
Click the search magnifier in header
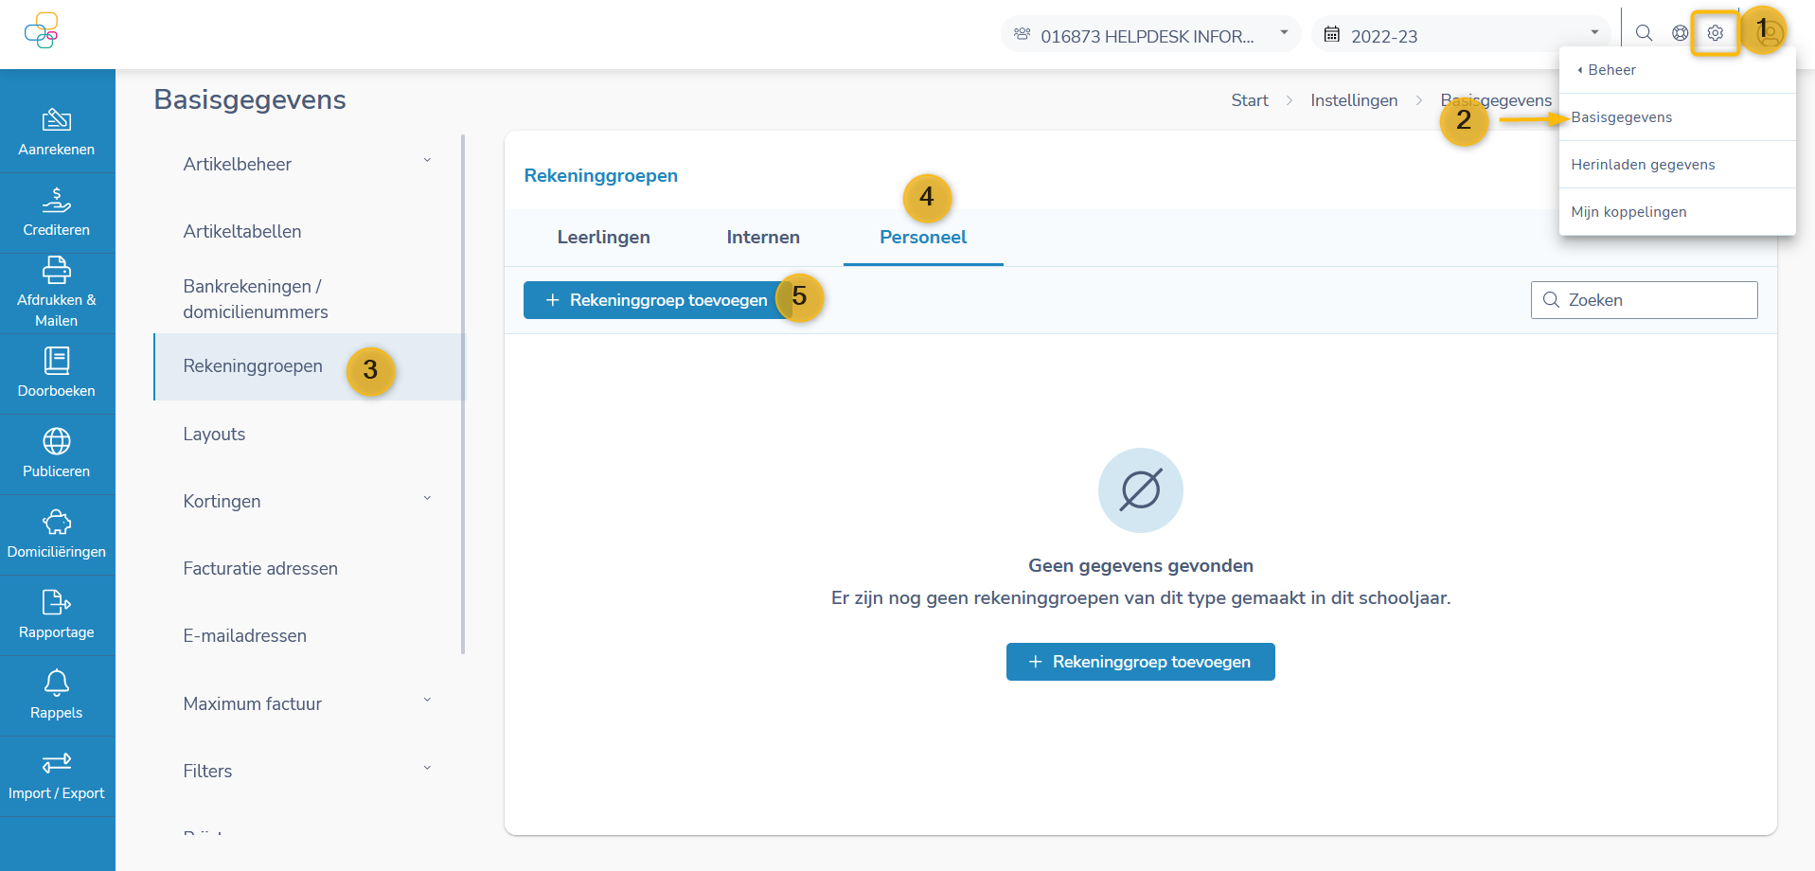pyautogui.click(x=1644, y=34)
